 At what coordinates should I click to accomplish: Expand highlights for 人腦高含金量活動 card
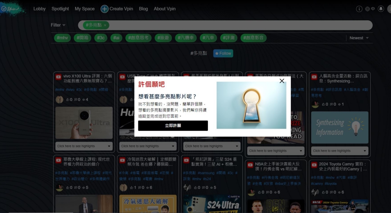(x=340, y=151)
